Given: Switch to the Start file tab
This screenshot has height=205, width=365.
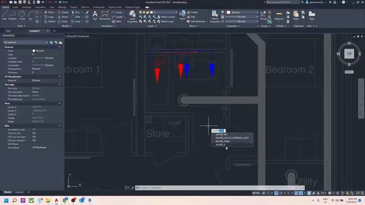Looking at the screenshot, I should 8,31.
